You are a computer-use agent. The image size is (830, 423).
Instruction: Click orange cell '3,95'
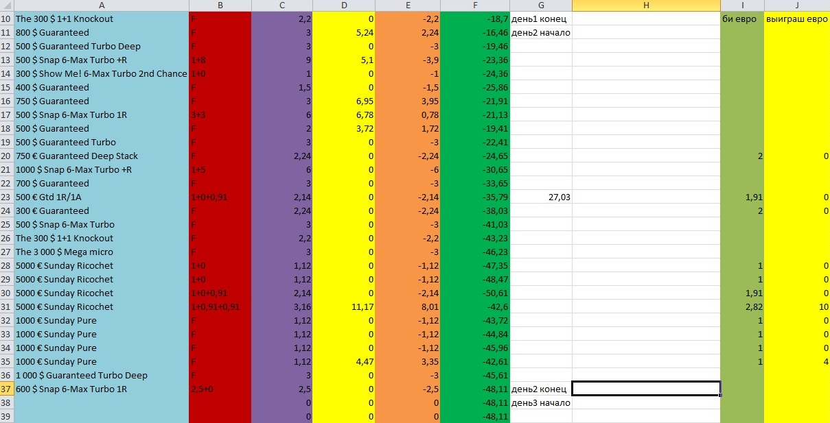[x=408, y=101]
